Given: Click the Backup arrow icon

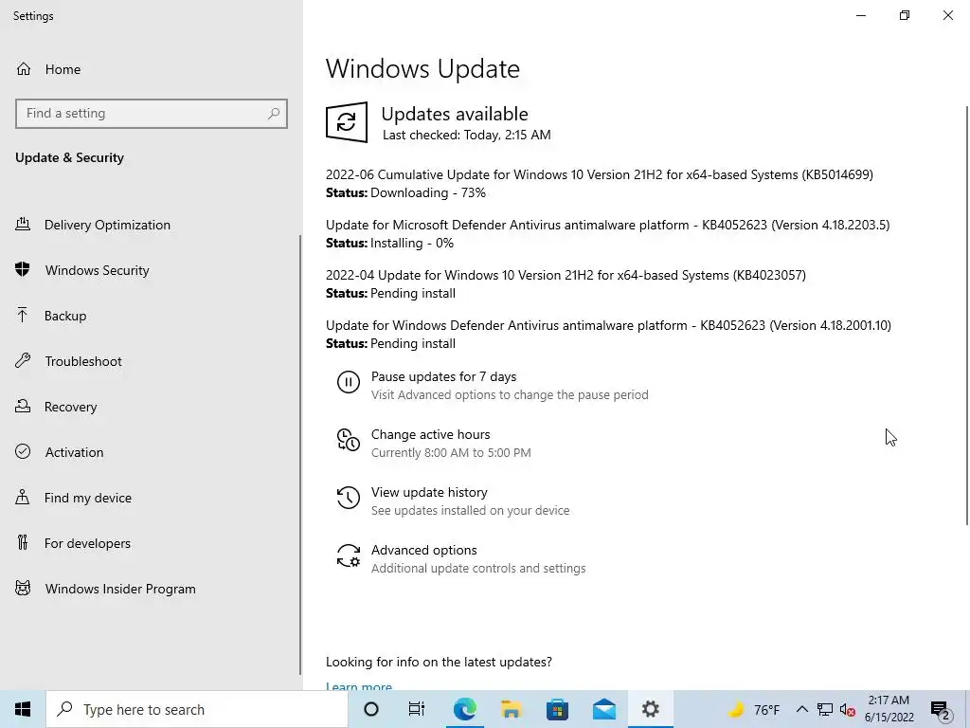Looking at the screenshot, I should 23,315.
